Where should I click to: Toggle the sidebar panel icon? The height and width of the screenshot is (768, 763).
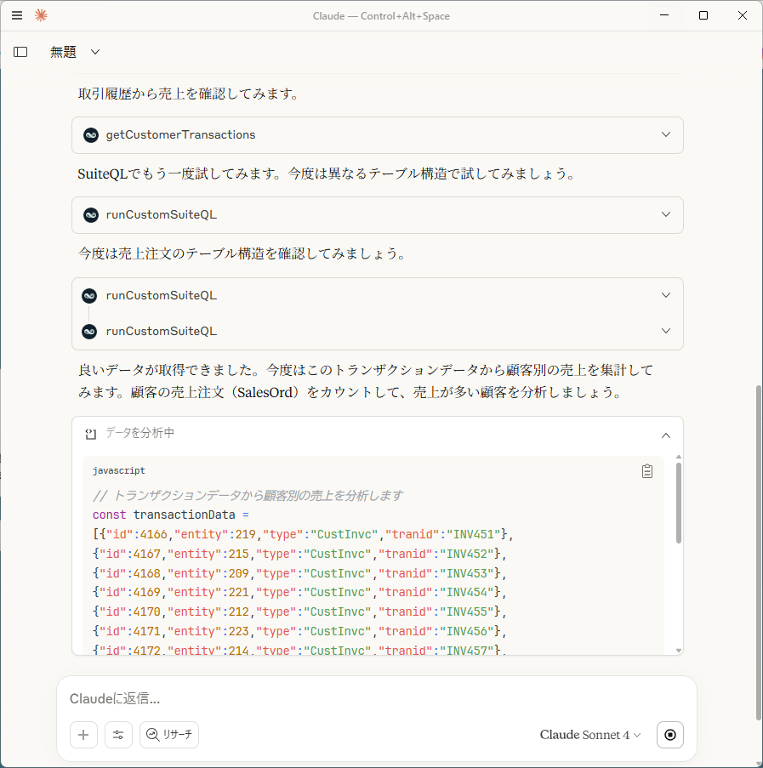coord(20,52)
